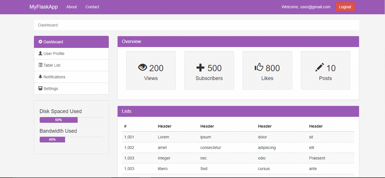Select the About navbar link

pos(71,7)
